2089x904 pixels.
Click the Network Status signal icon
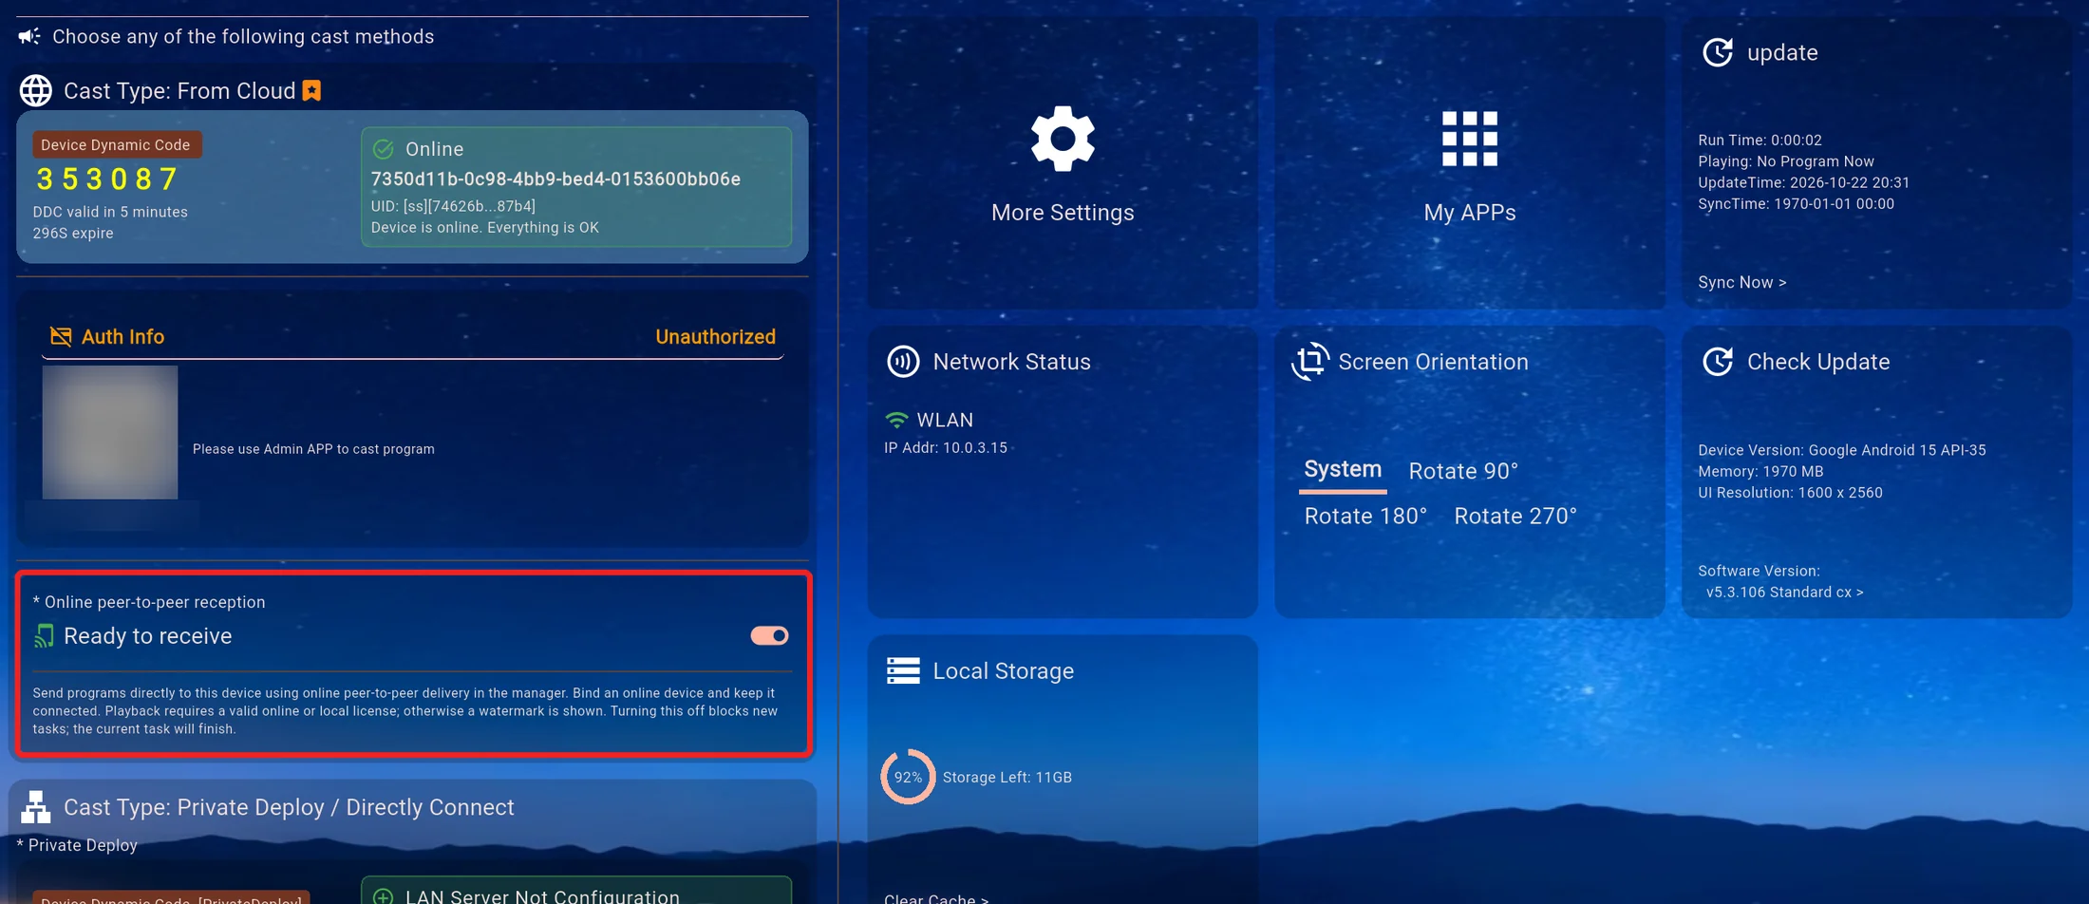point(903,362)
